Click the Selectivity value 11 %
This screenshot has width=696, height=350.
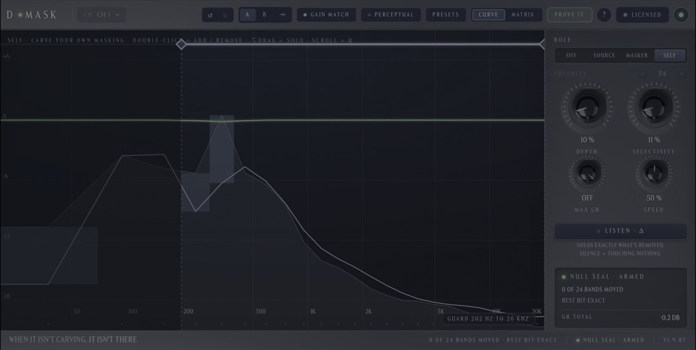654,140
